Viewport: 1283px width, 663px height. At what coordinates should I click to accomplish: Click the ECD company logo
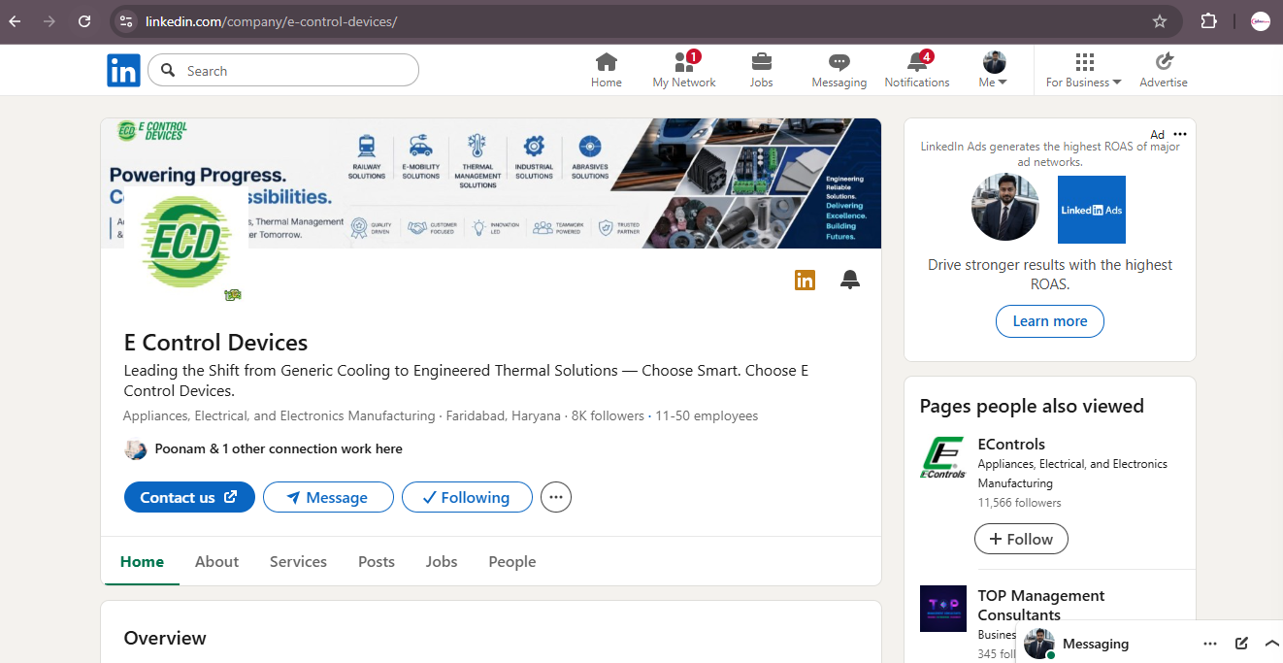186,243
